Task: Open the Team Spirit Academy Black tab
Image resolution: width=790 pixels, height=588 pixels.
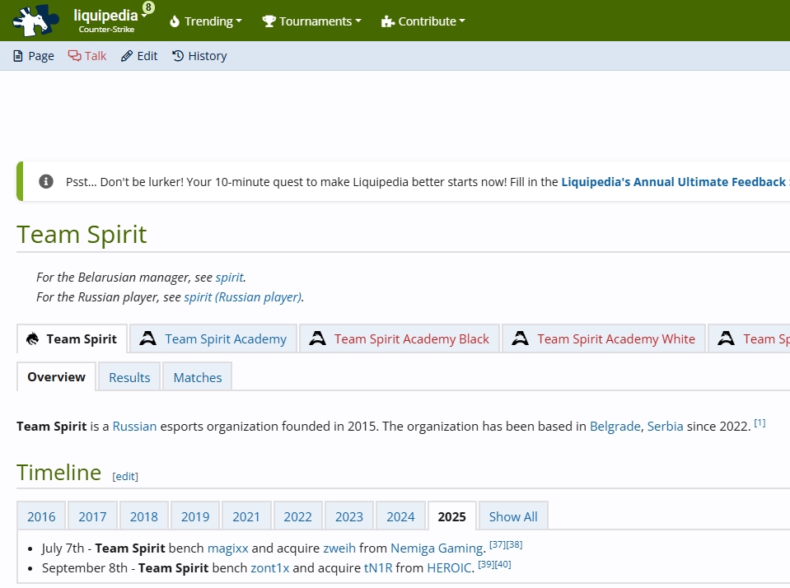Action: 411,338
